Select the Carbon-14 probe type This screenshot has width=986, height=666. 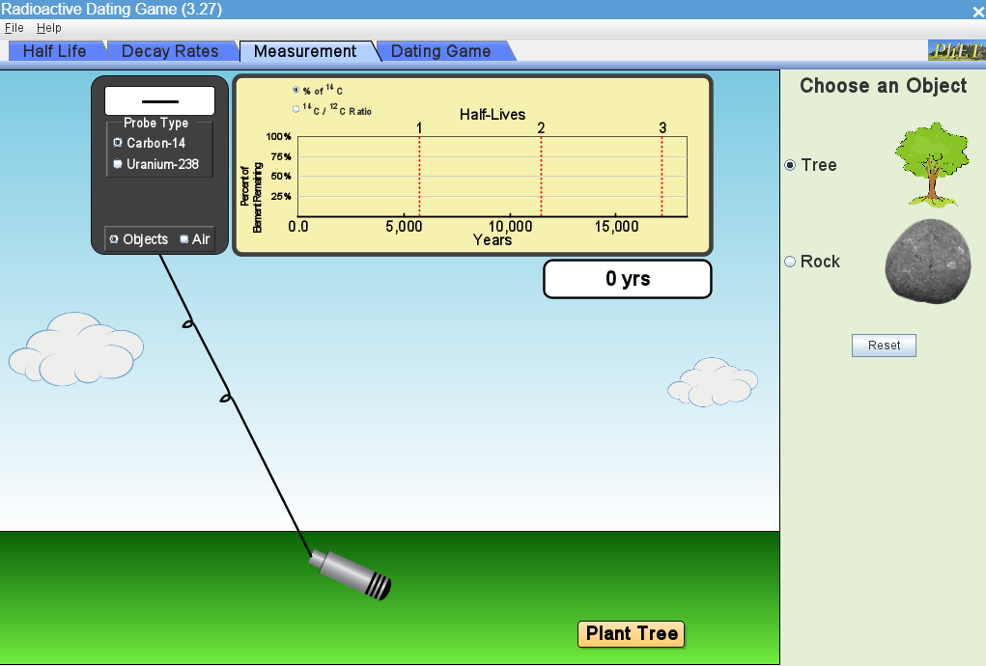coord(118,143)
